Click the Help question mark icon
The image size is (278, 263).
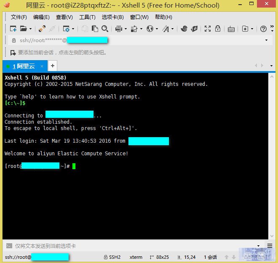[x=263, y=29]
